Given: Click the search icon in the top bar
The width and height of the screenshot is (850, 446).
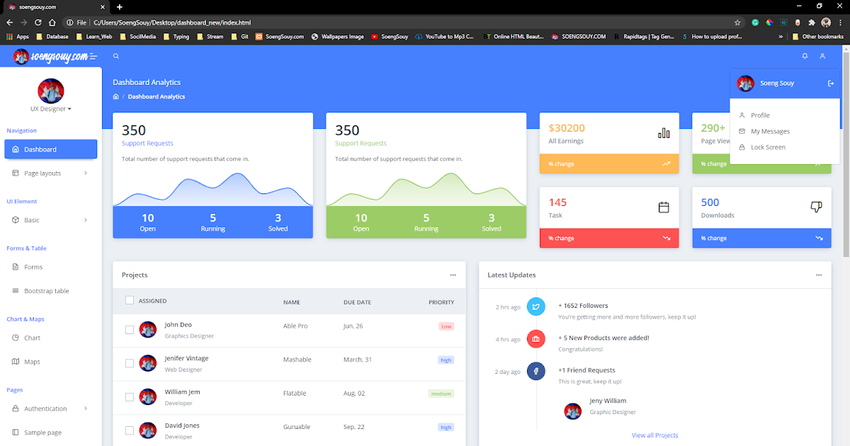Looking at the screenshot, I should pos(116,56).
